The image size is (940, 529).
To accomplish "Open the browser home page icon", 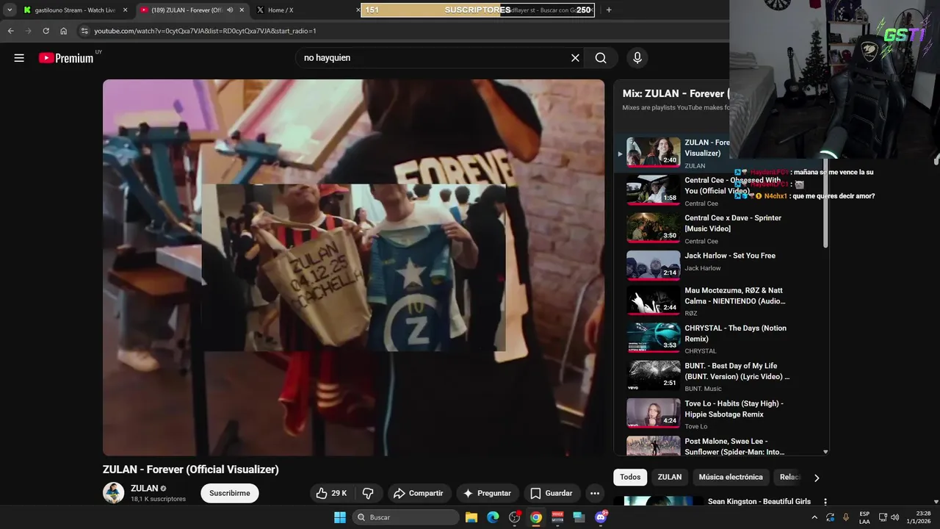I will pyautogui.click(x=63, y=31).
